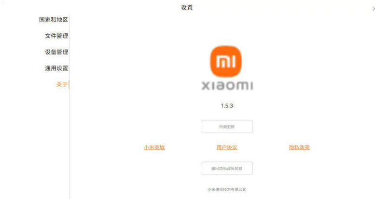Click the orange Mi logo icon
Viewport: 375px width, 199px height.
[x=226, y=61]
